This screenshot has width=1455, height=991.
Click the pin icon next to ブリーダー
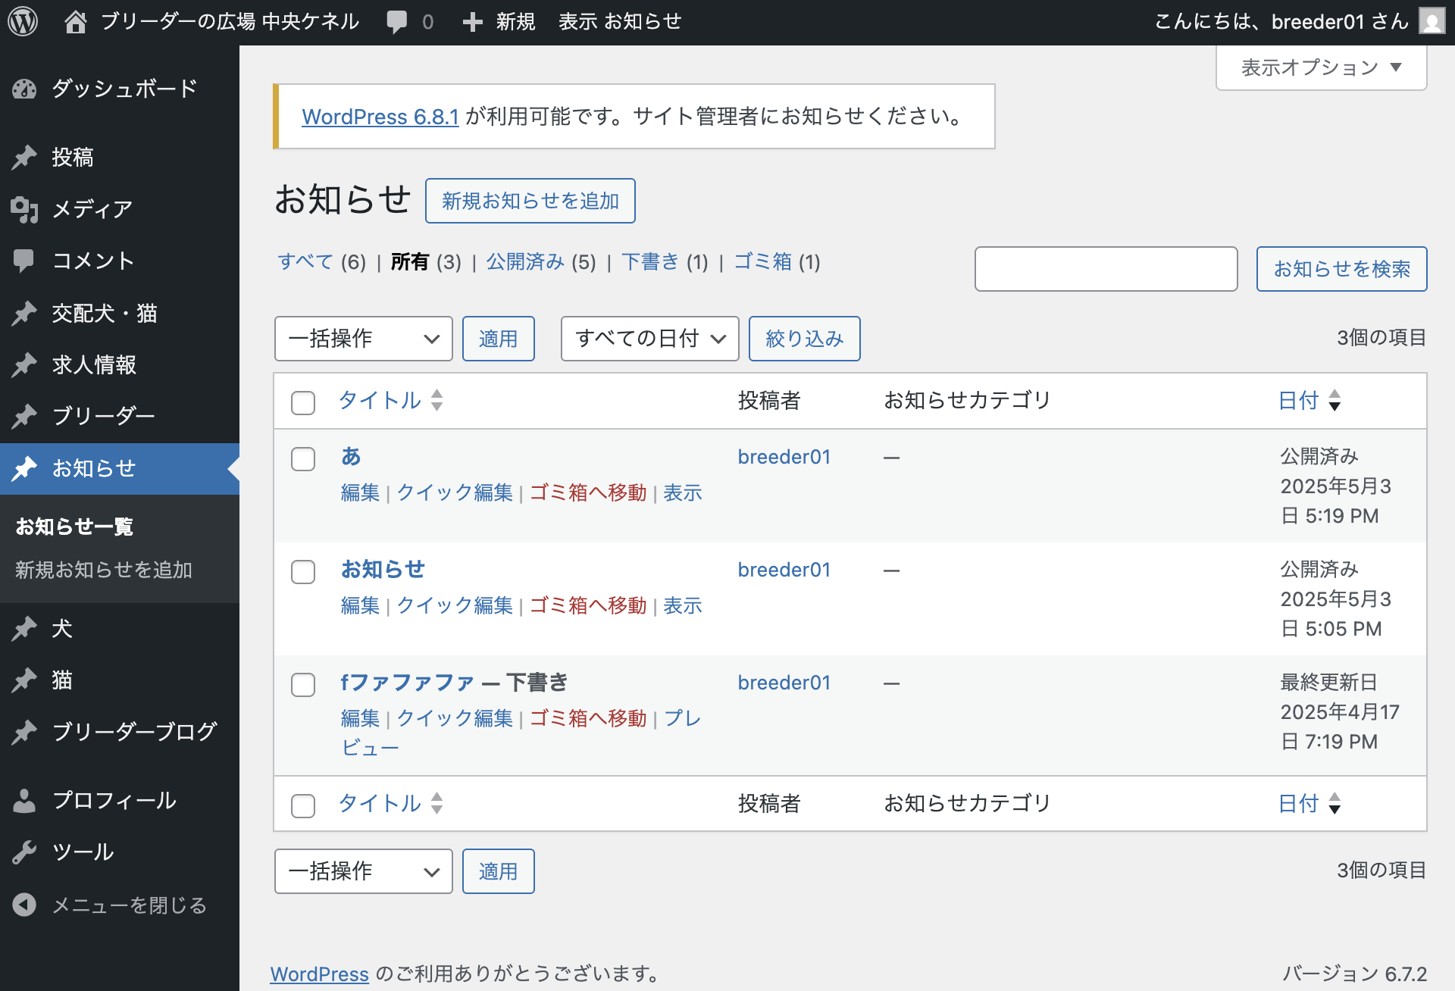[x=24, y=416]
